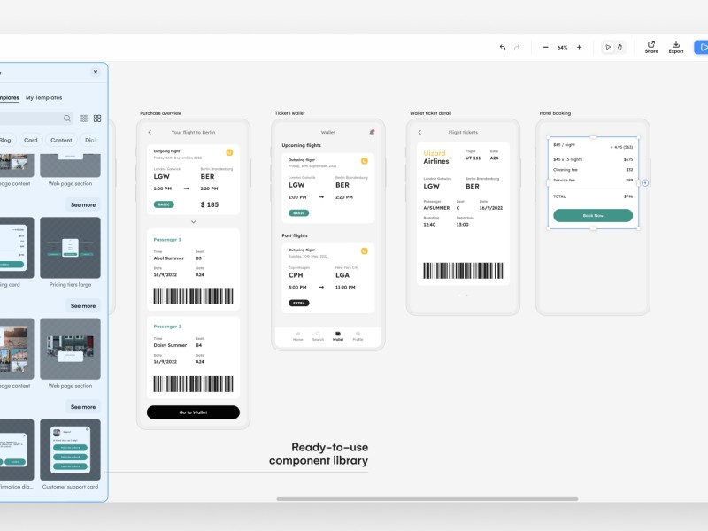Select the Pricing tiers large template thumbnail
Screen dimensions: 708x531
click(70, 248)
